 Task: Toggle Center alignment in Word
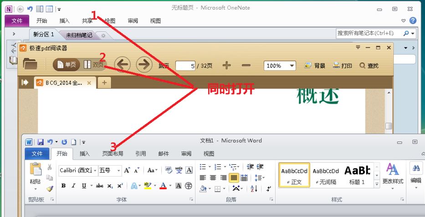[213, 178]
